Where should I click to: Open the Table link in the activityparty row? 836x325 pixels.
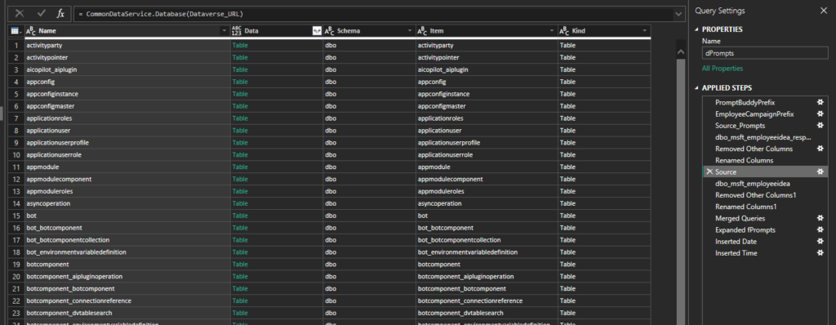point(240,46)
